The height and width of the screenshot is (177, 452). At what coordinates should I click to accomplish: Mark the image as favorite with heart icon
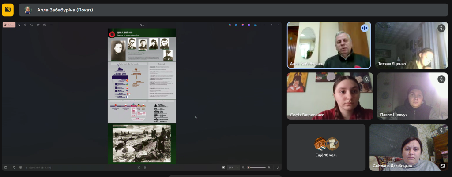tap(14, 167)
